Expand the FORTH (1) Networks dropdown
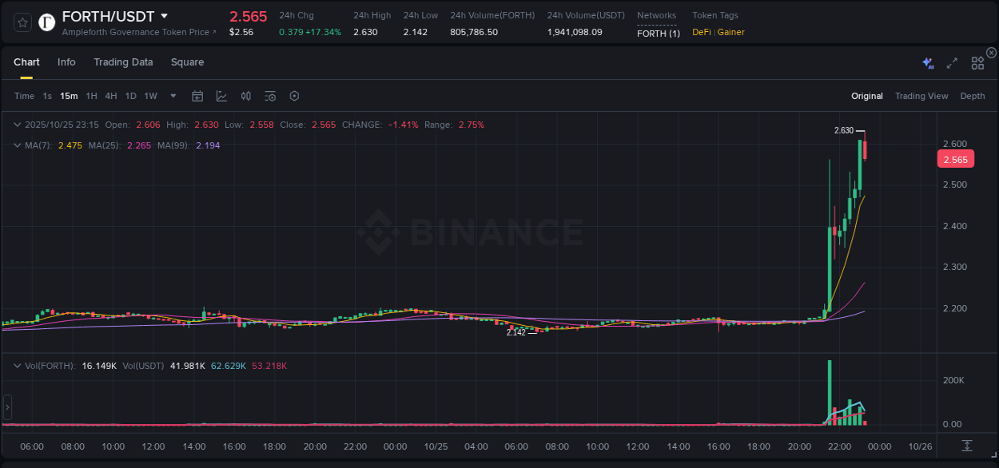Screen dimensions: 999x468 pos(657,33)
